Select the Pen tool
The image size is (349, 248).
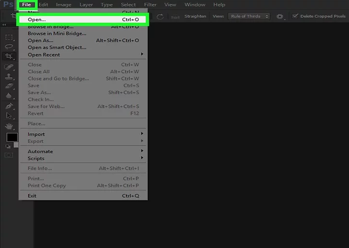(9, 106)
